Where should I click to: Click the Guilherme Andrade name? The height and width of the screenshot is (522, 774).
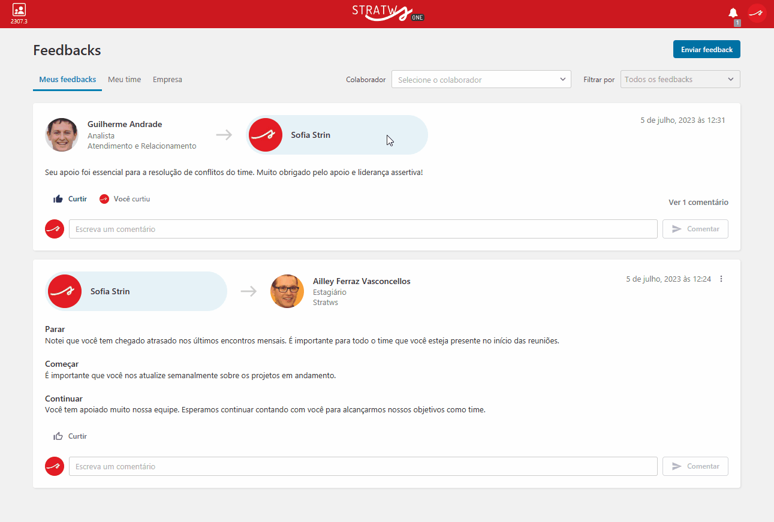pos(125,124)
